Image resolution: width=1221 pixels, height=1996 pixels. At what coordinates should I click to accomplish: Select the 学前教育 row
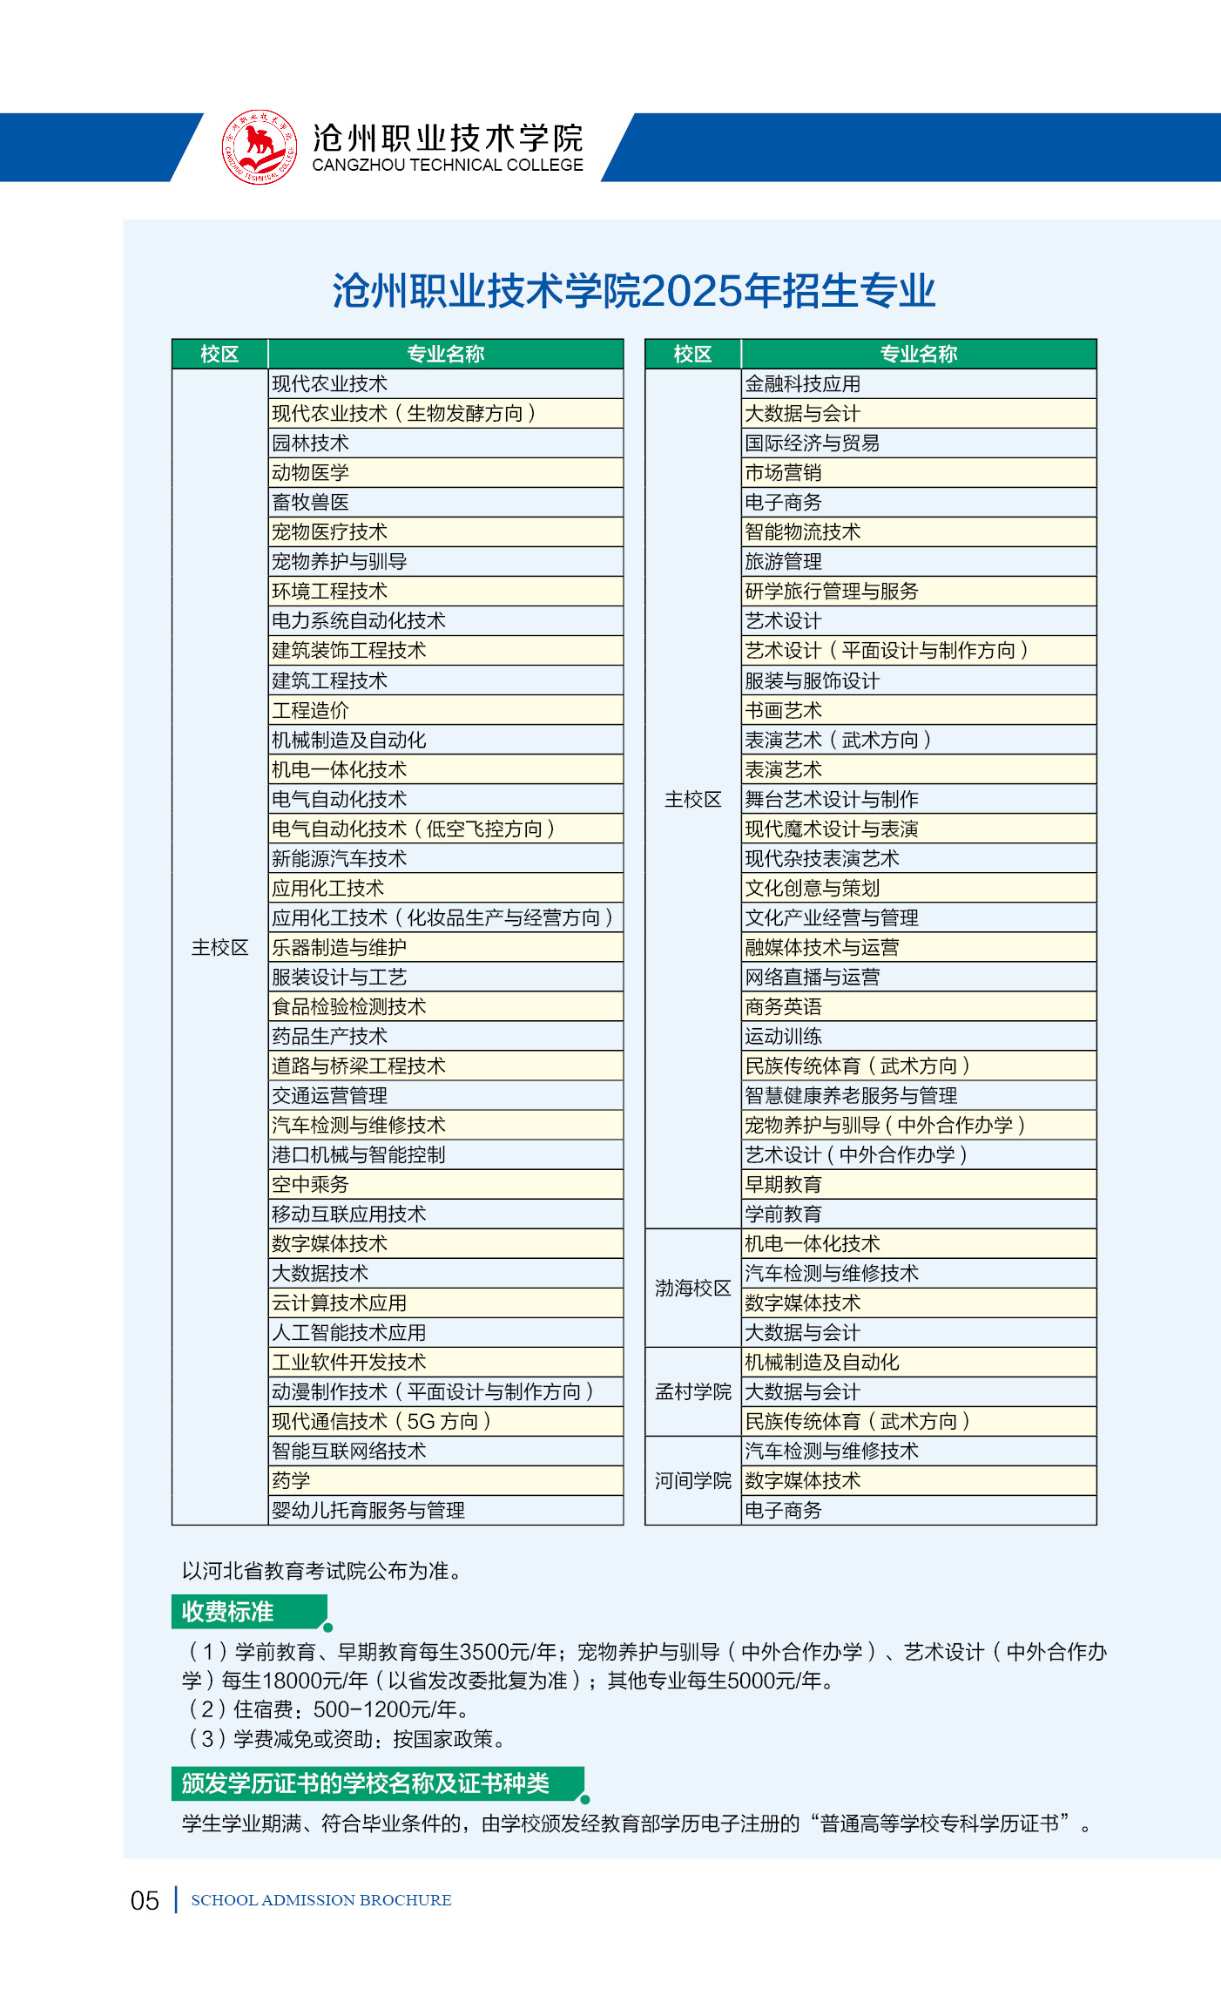[919, 1214]
